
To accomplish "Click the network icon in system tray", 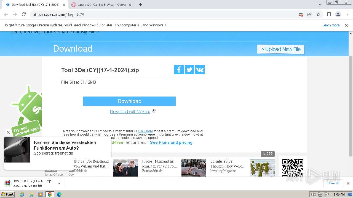I will click(320, 194).
